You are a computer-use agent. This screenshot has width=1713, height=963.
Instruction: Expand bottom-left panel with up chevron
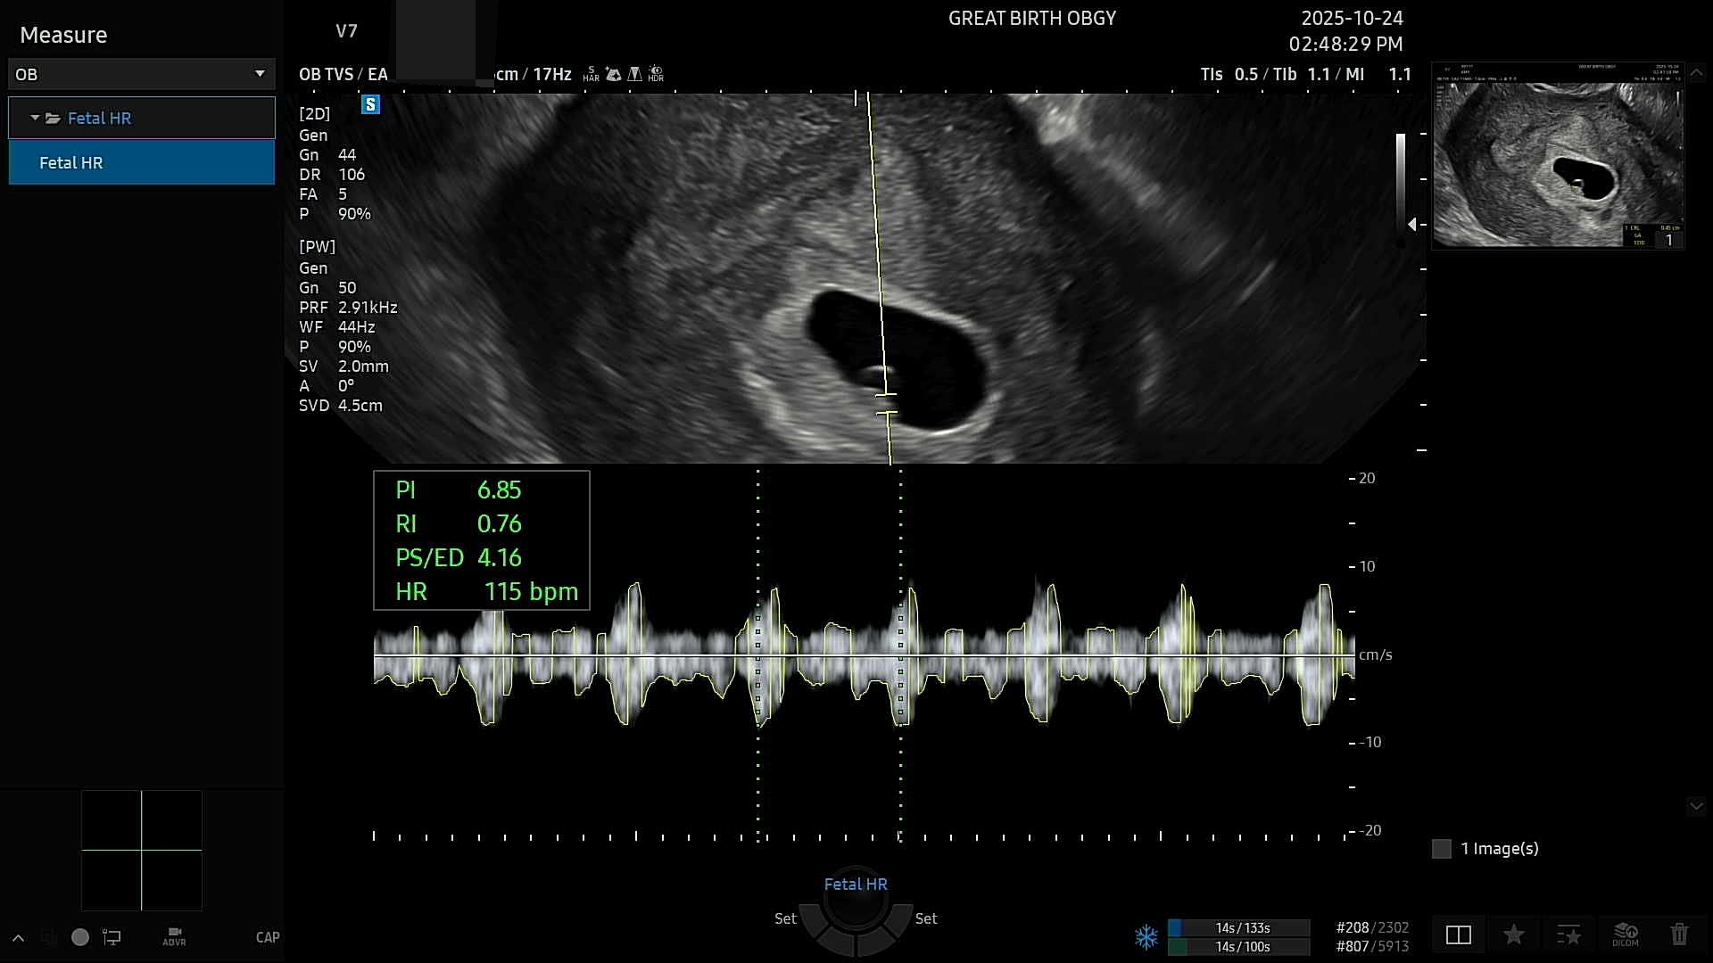(x=18, y=938)
